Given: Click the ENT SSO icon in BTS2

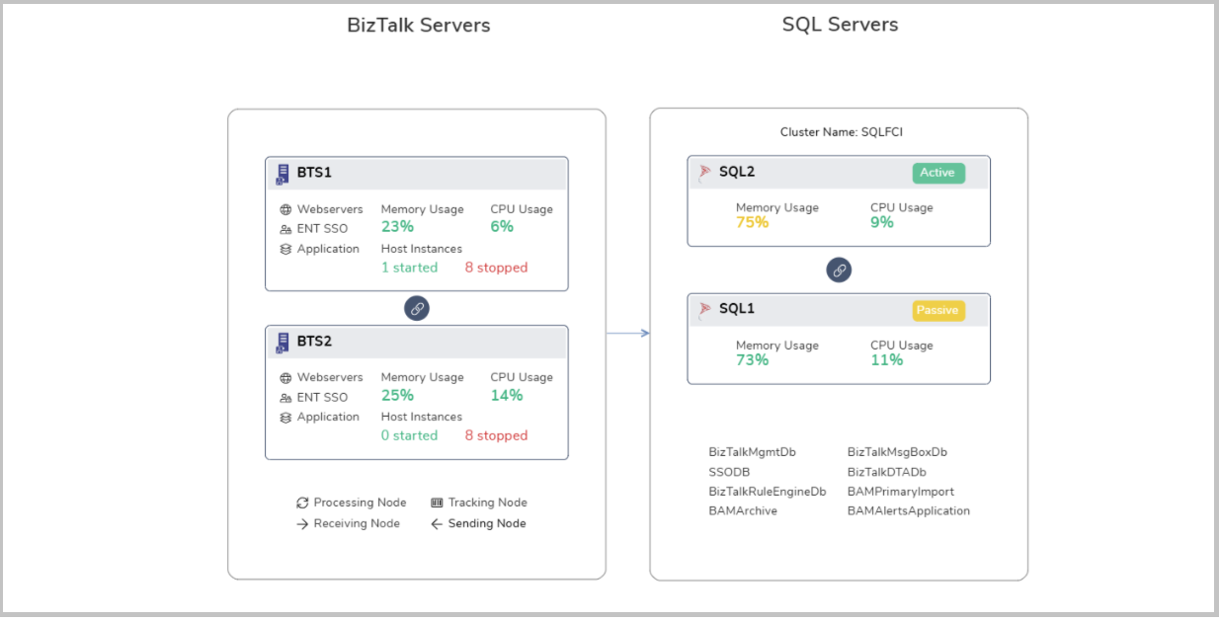Looking at the screenshot, I should [x=285, y=398].
